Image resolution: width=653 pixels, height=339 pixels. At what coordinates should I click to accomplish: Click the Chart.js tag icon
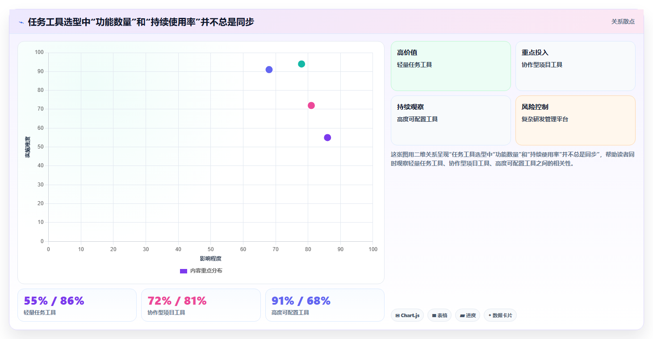[398, 315]
